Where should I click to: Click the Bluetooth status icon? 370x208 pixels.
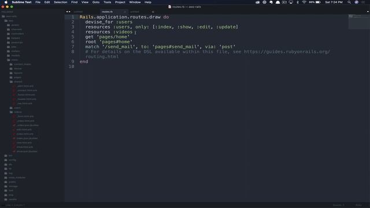coord(298,2)
